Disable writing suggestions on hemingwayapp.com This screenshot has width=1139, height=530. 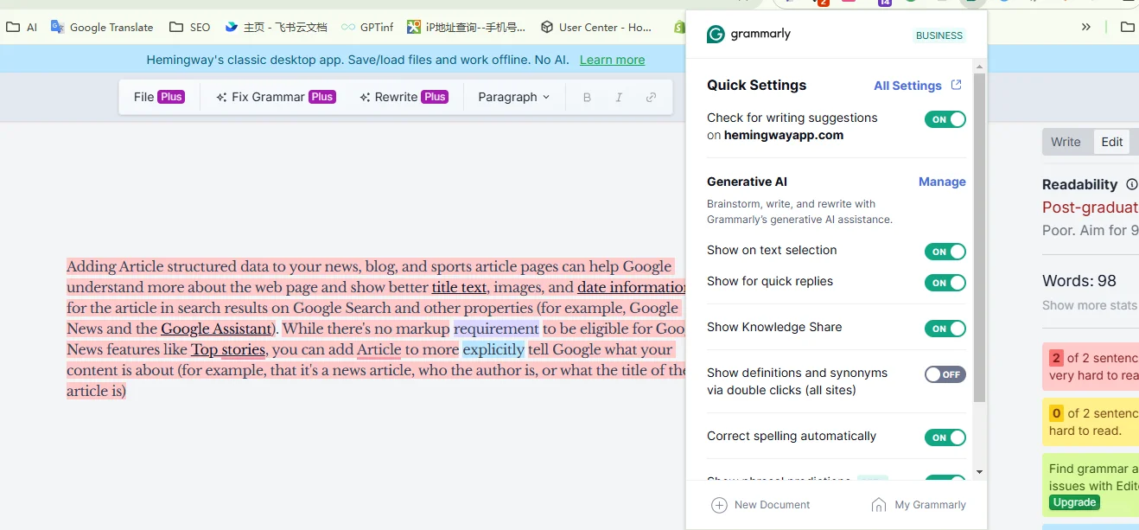945,120
